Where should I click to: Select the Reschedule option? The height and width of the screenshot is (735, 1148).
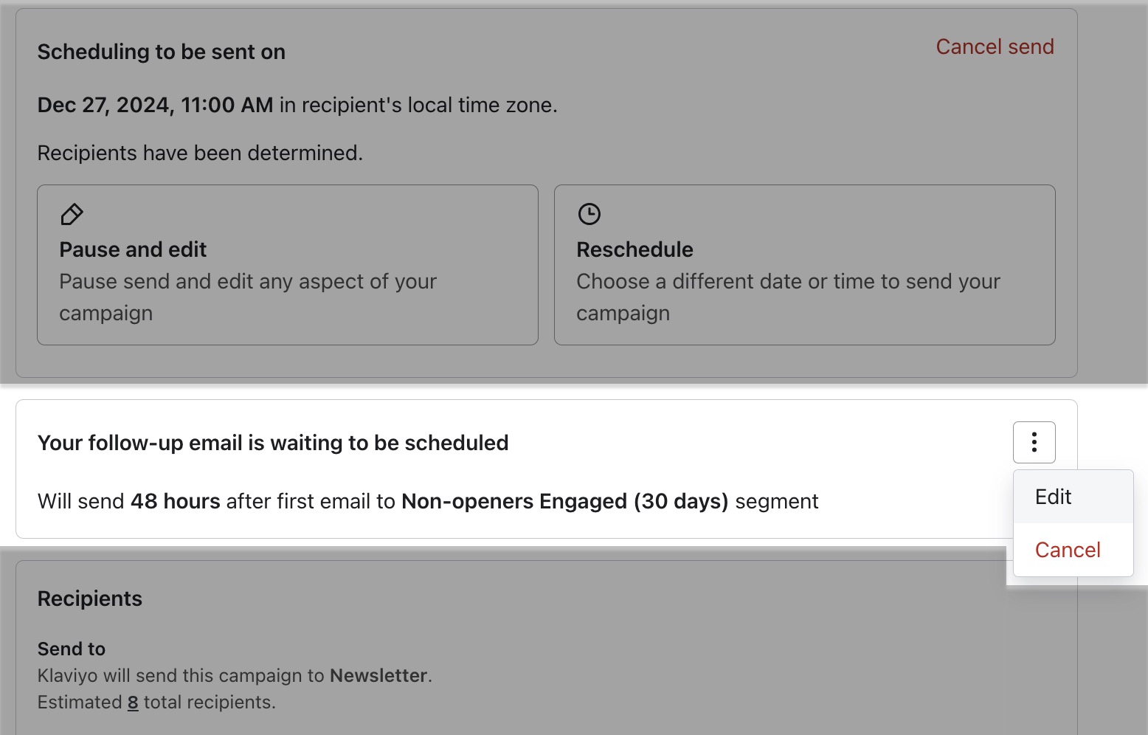point(804,264)
